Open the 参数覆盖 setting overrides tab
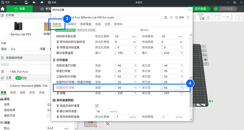244x130 pixels. pyautogui.click(x=86, y=24)
